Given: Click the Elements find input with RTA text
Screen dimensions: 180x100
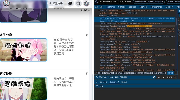Looking at the screenshot, I should pos(125,77).
